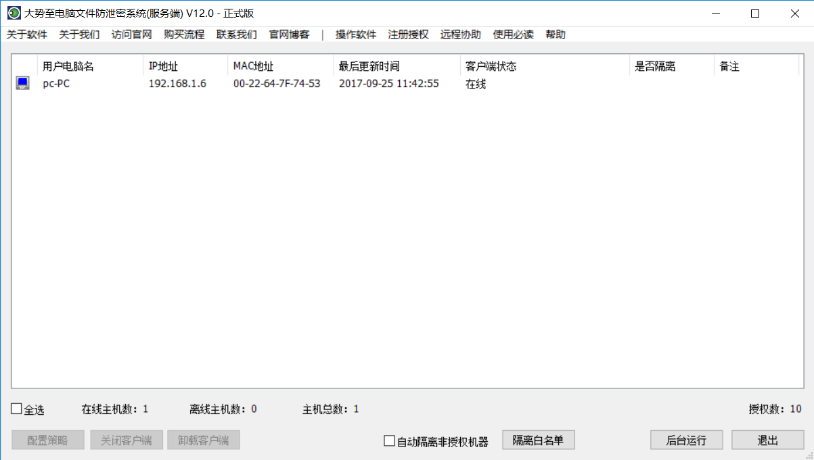The width and height of the screenshot is (814, 460).
Task: Select the 注册授权 menu item
Action: [408, 34]
